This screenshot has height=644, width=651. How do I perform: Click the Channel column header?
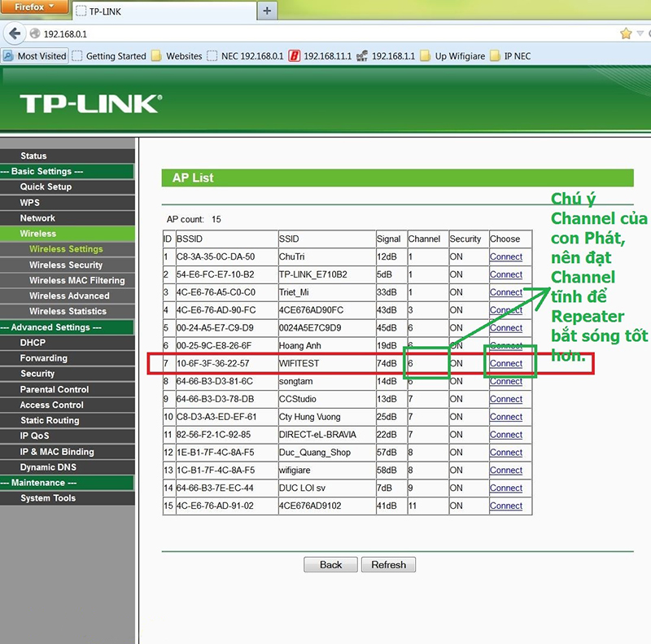428,239
